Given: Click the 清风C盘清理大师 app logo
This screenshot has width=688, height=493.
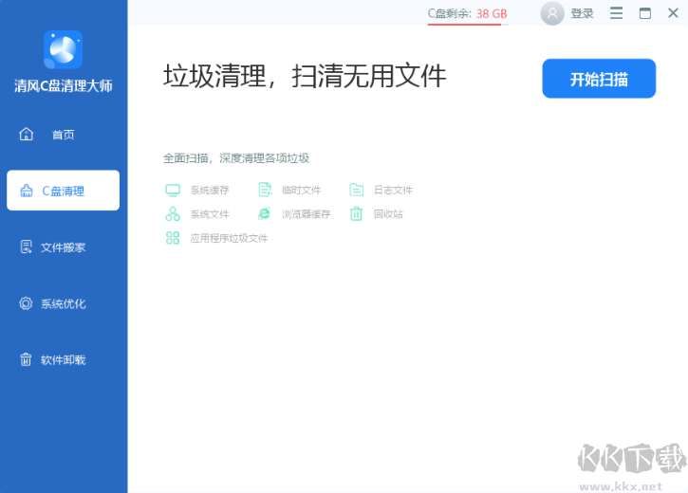Looking at the screenshot, I should [x=64, y=49].
